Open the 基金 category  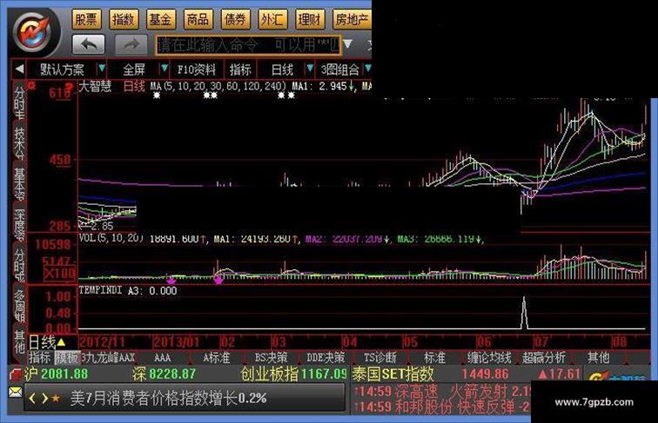point(161,19)
